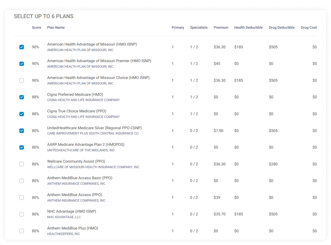331x245 pixels.
Task: Uncheck Cigna Preferred Medicare (HMO) checkbox
Action: point(22,97)
